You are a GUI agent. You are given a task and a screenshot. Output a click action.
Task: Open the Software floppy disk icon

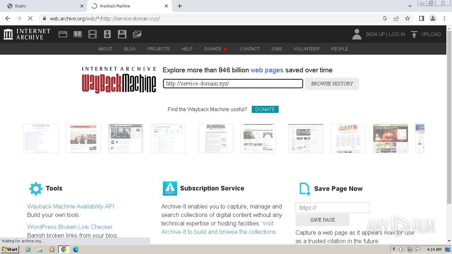(x=122, y=34)
